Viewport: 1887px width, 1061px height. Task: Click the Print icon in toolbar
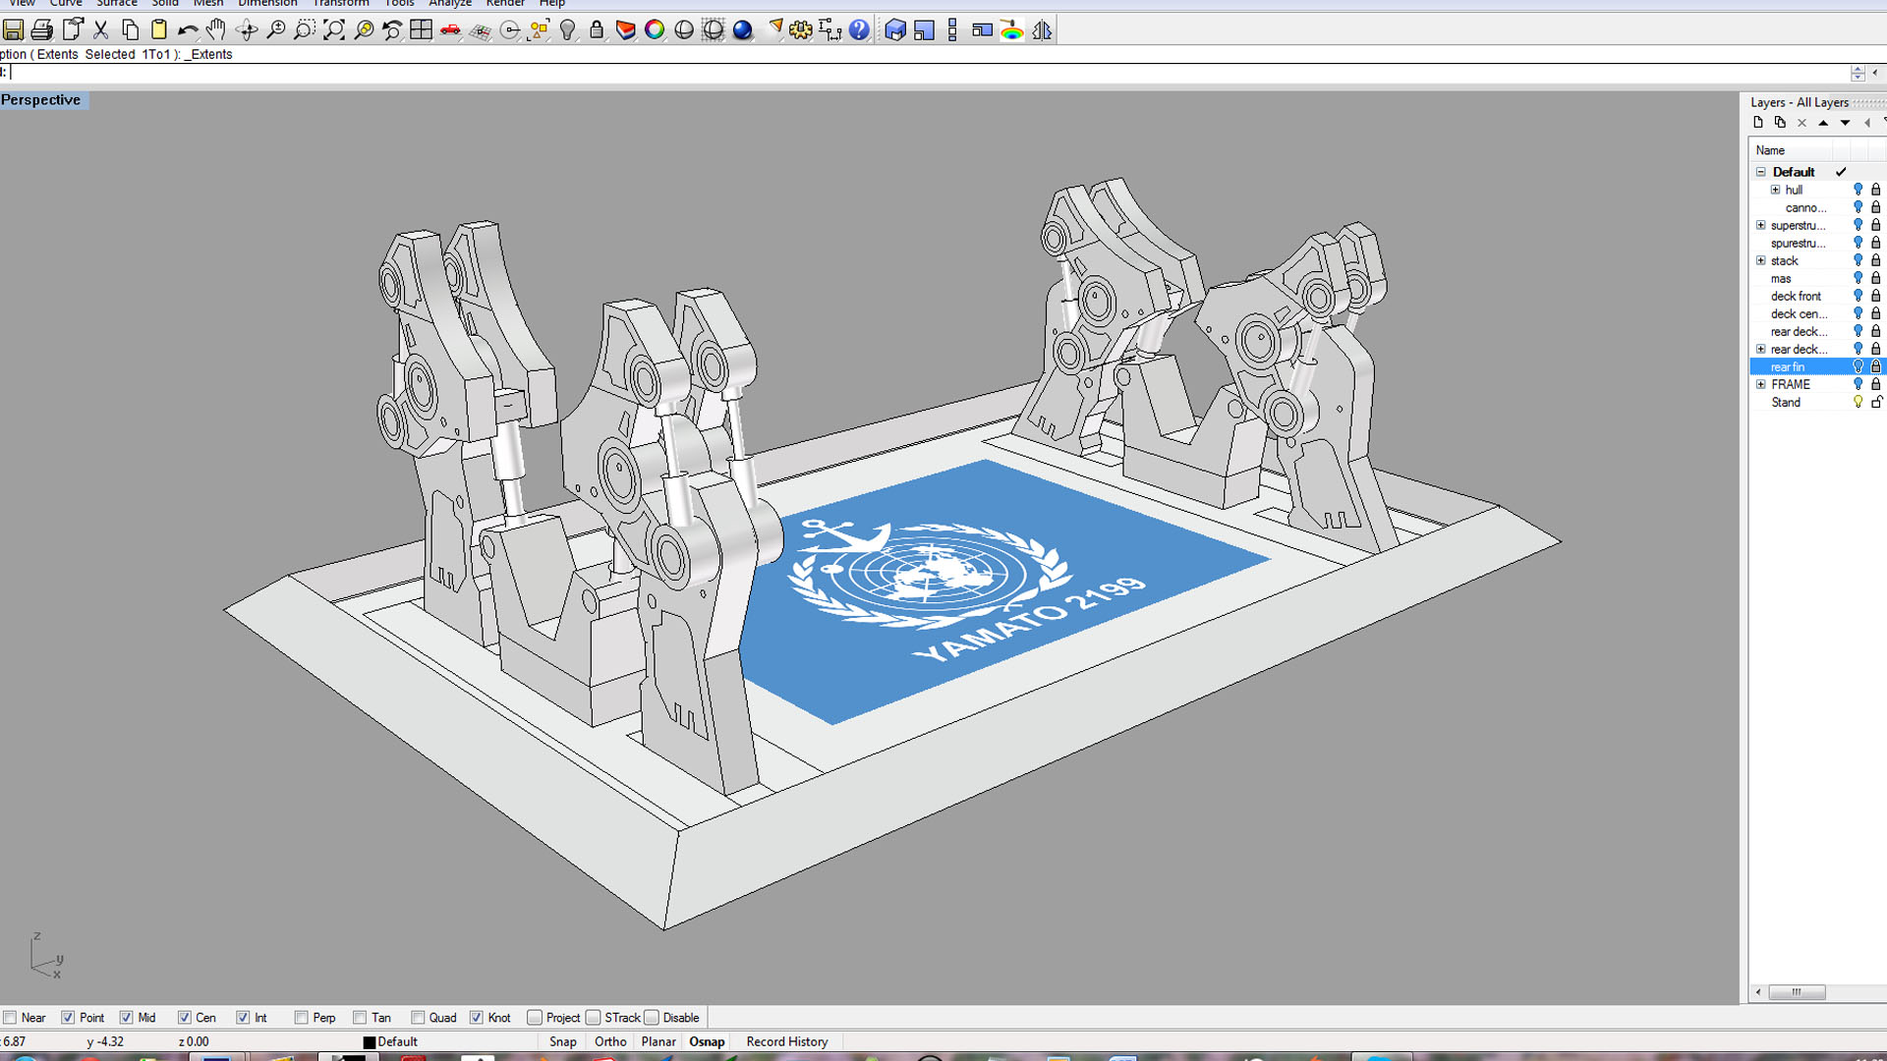[42, 30]
